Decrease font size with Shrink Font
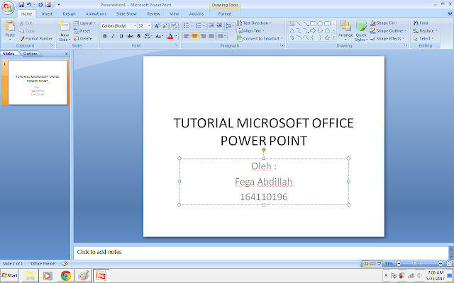 click(x=165, y=26)
